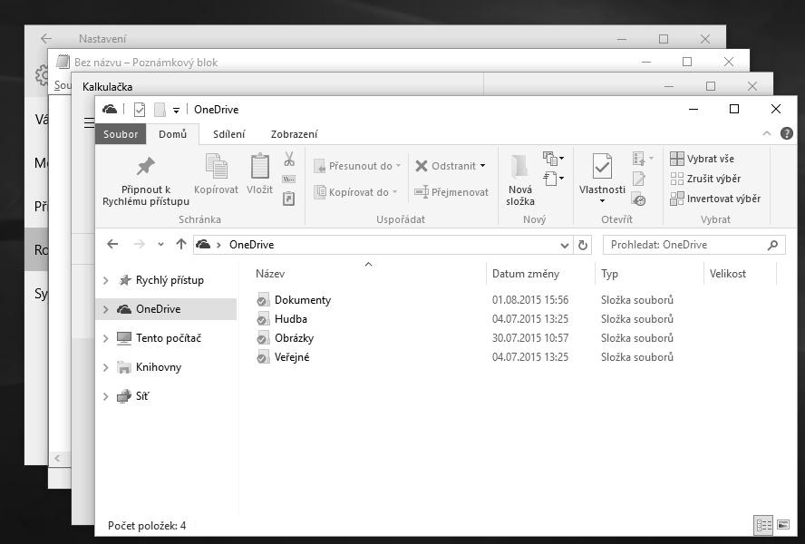Click the OneDrive address bar path
805x544 pixels.
pos(252,245)
